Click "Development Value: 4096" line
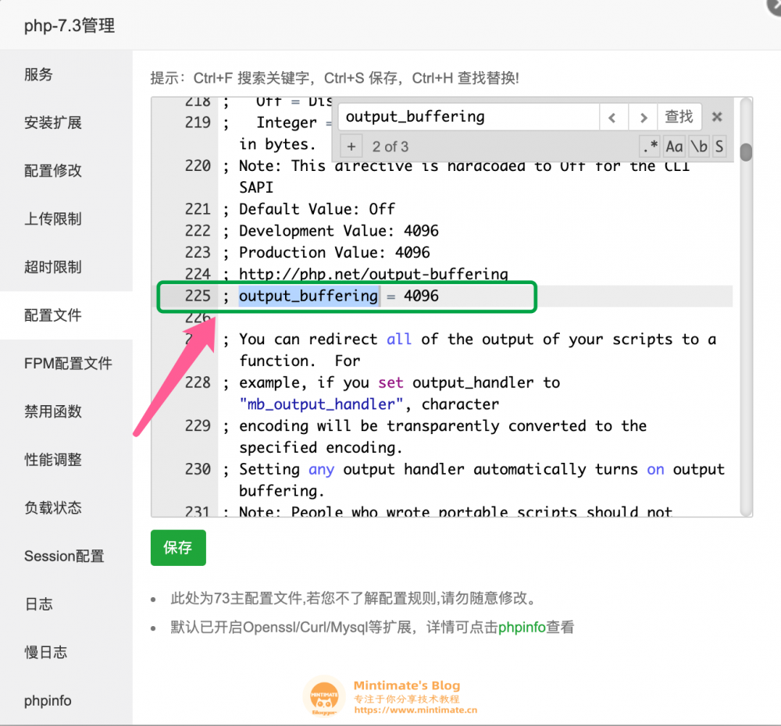The image size is (781, 726). click(x=339, y=231)
